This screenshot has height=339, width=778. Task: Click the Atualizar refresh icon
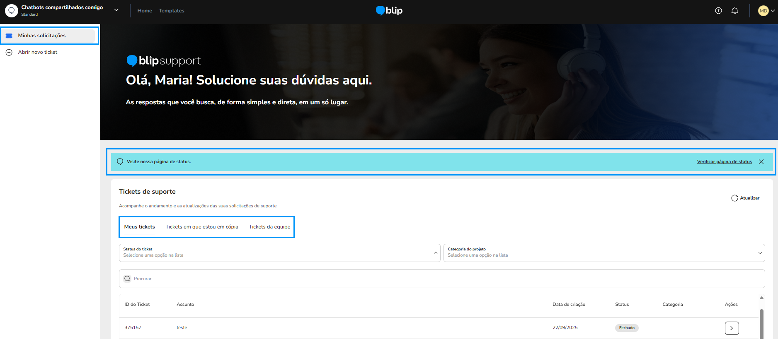point(734,198)
